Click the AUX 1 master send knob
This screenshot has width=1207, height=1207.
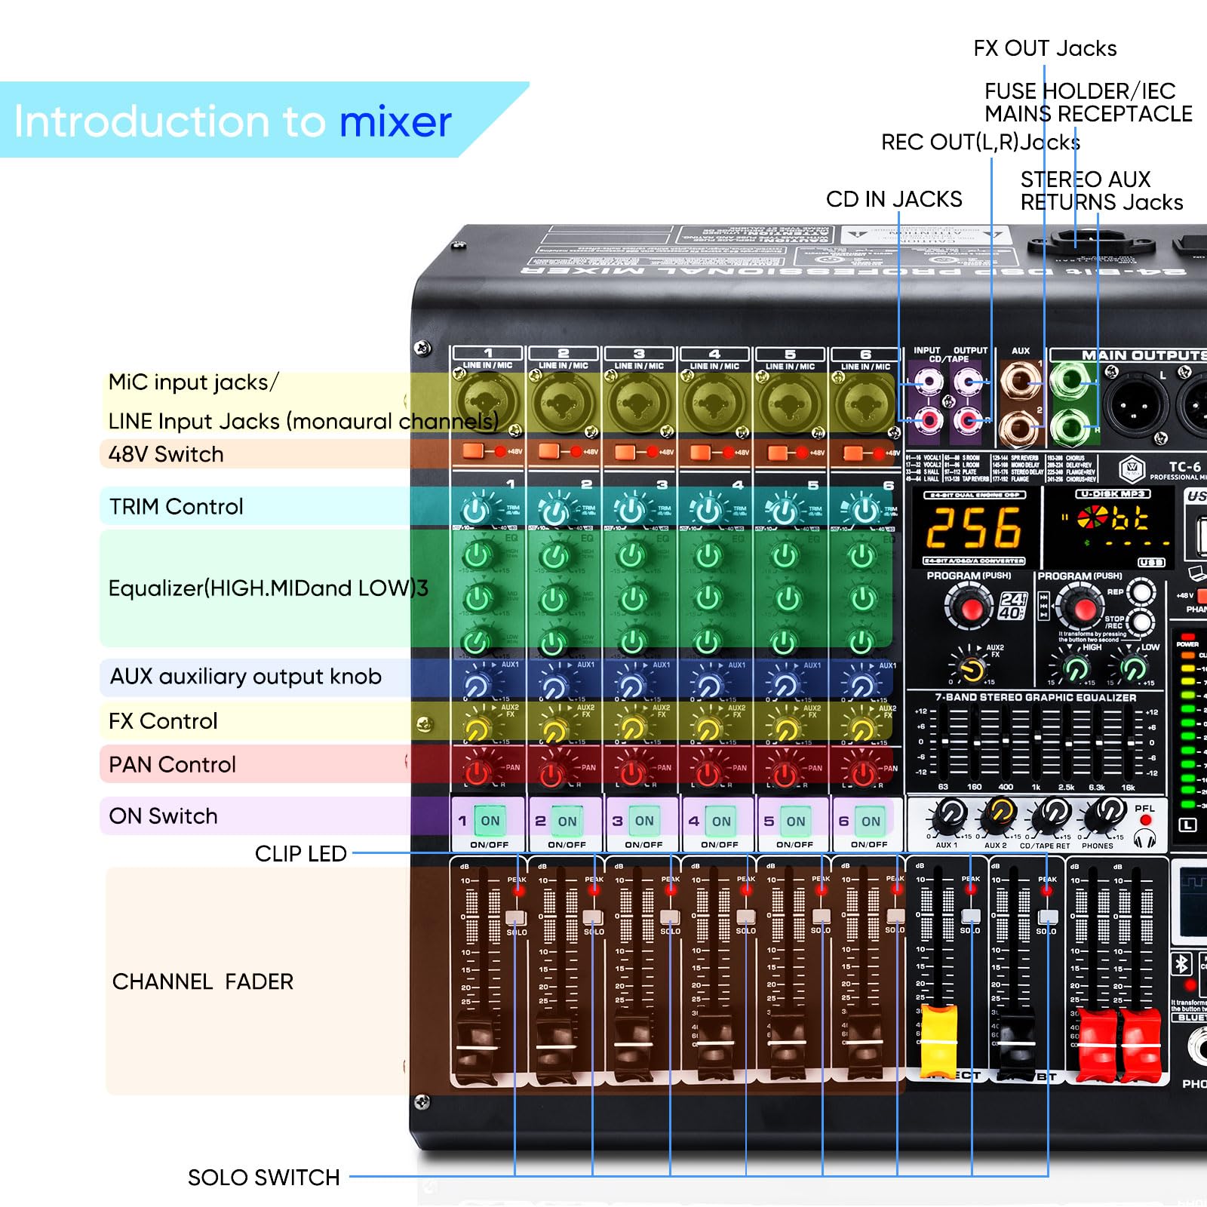click(949, 815)
